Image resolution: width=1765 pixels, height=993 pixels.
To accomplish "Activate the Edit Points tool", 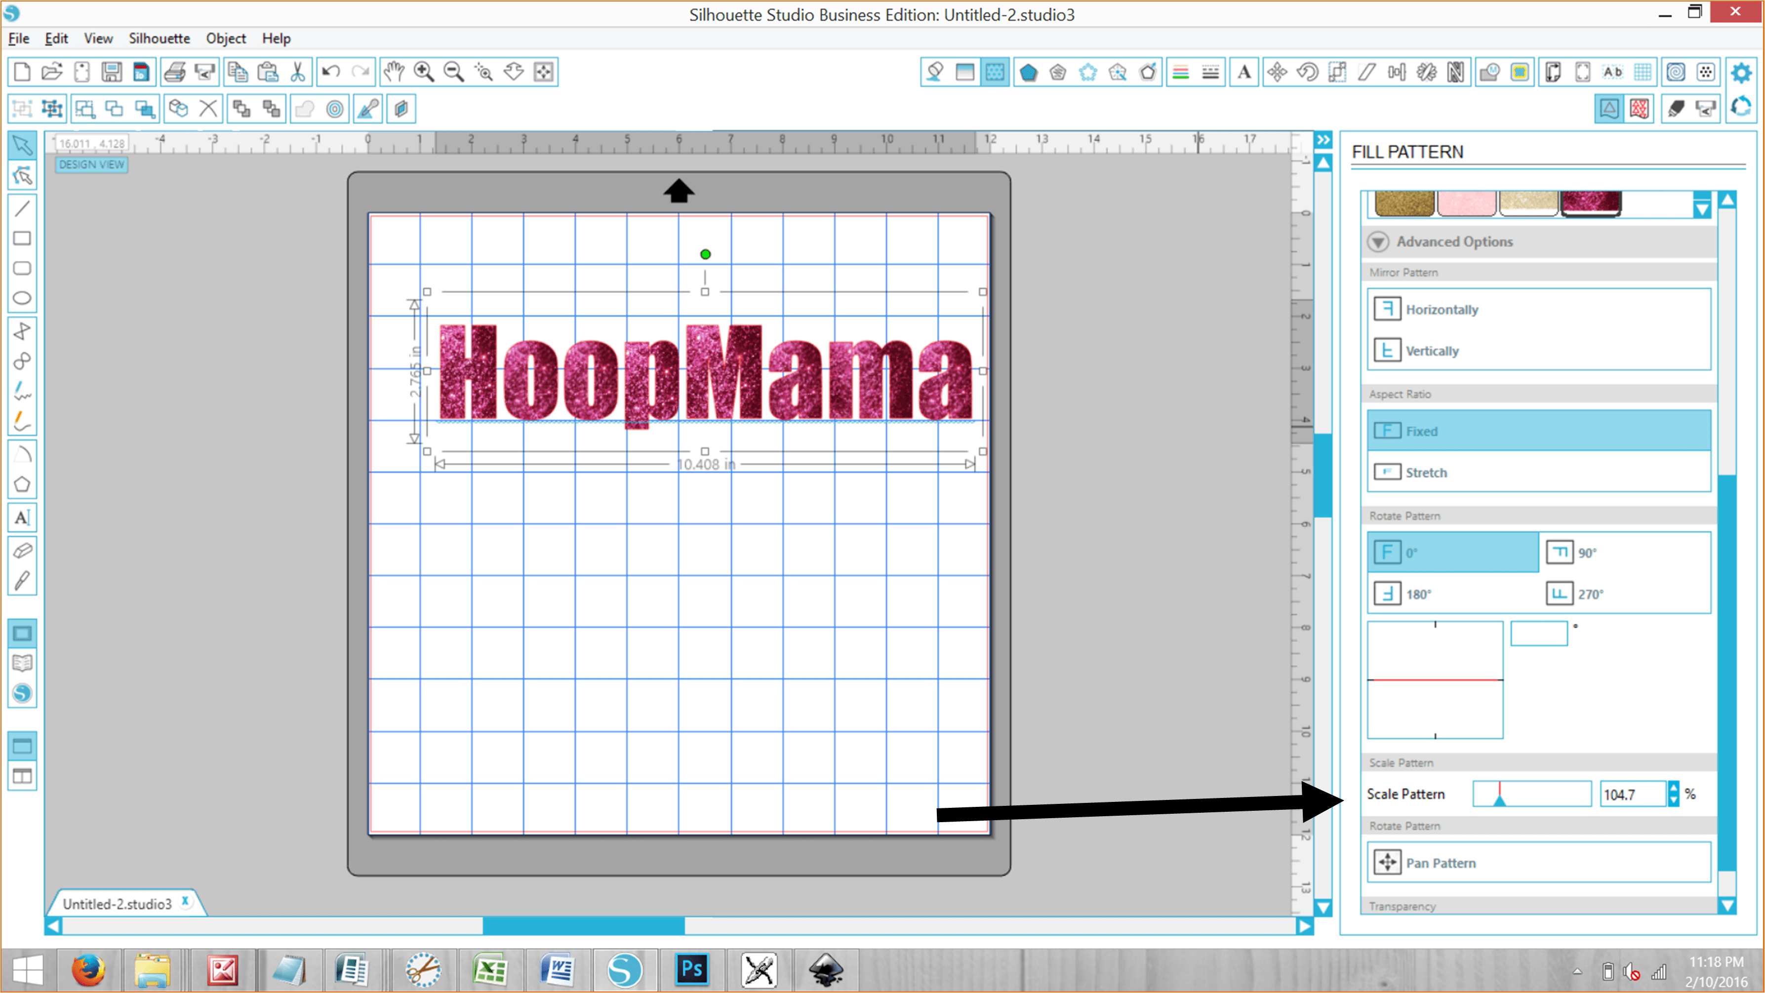I will point(22,176).
